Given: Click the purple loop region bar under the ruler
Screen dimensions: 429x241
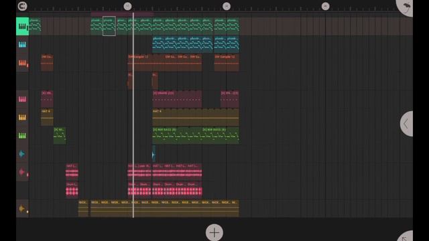Looking at the screenshot, I should (x=122, y=13).
